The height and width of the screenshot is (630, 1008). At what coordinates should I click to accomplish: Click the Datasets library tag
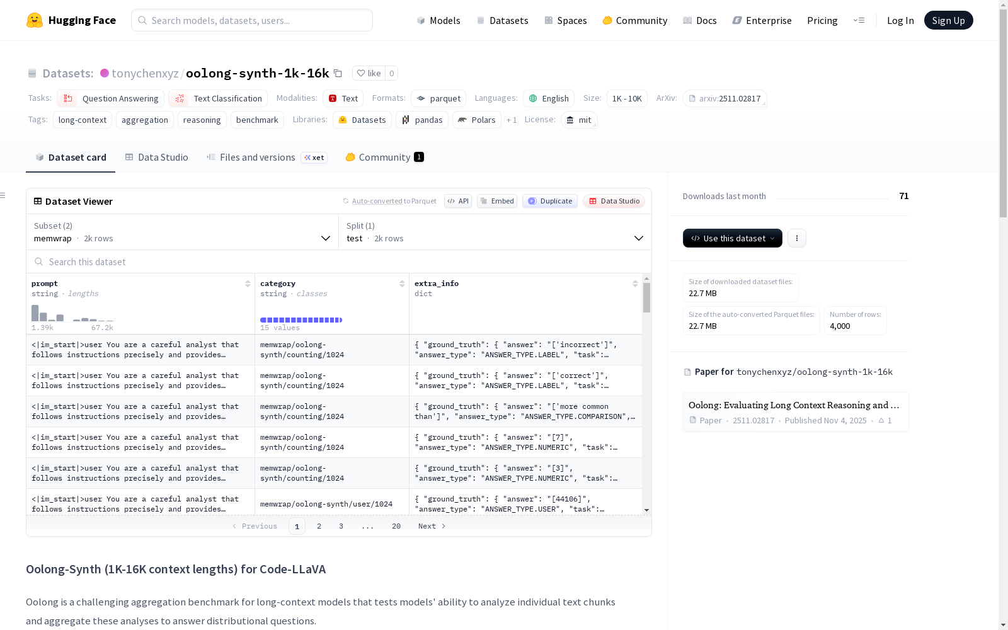(x=362, y=120)
